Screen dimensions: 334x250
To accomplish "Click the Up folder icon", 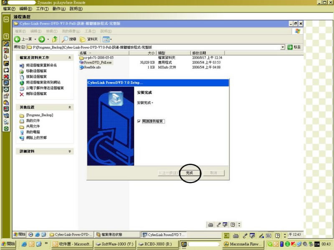I will click(x=55, y=39).
